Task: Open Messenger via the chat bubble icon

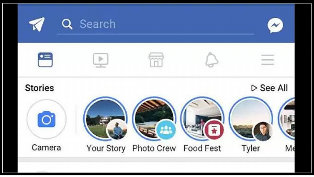Action: (x=275, y=25)
